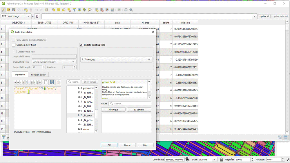Toggle editing mode with the pencil icon
The height and width of the screenshot is (163, 290).
(x=3, y=10)
